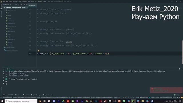
Task: Click Select Opened File locate icon
Action: tap(16, 5)
